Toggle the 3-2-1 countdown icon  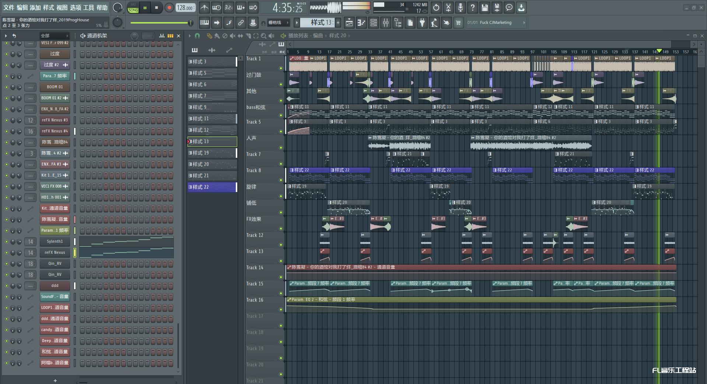pyautogui.click(x=228, y=7)
